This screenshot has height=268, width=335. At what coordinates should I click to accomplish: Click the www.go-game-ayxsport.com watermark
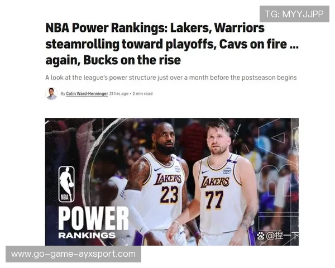(73, 254)
